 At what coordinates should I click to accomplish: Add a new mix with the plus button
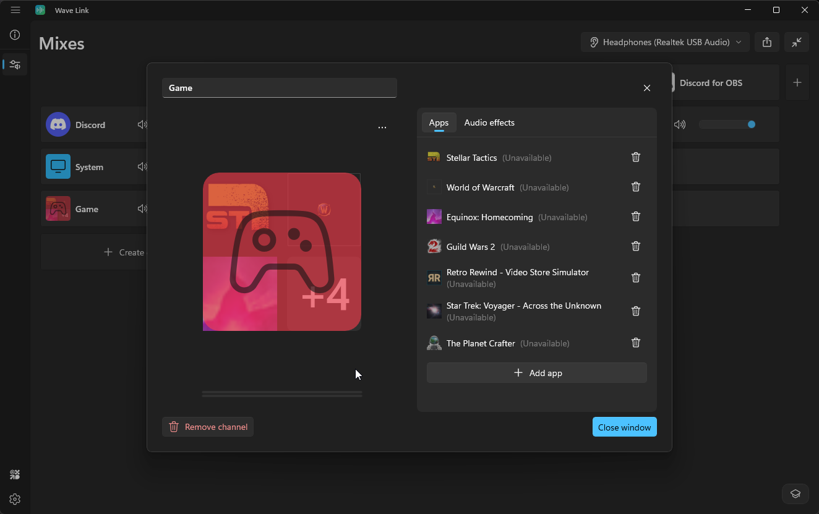[x=797, y=82]
